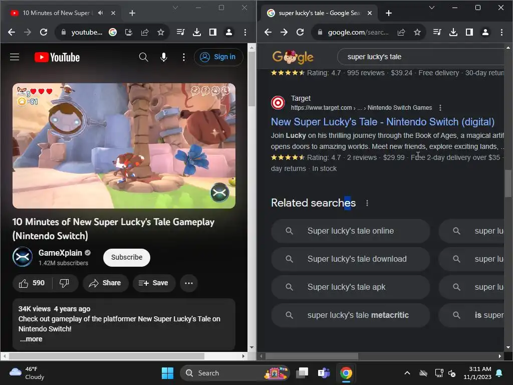513x385 pixels.
Task: Search super lucky's tale metacritic
Action: pos(350,315)
